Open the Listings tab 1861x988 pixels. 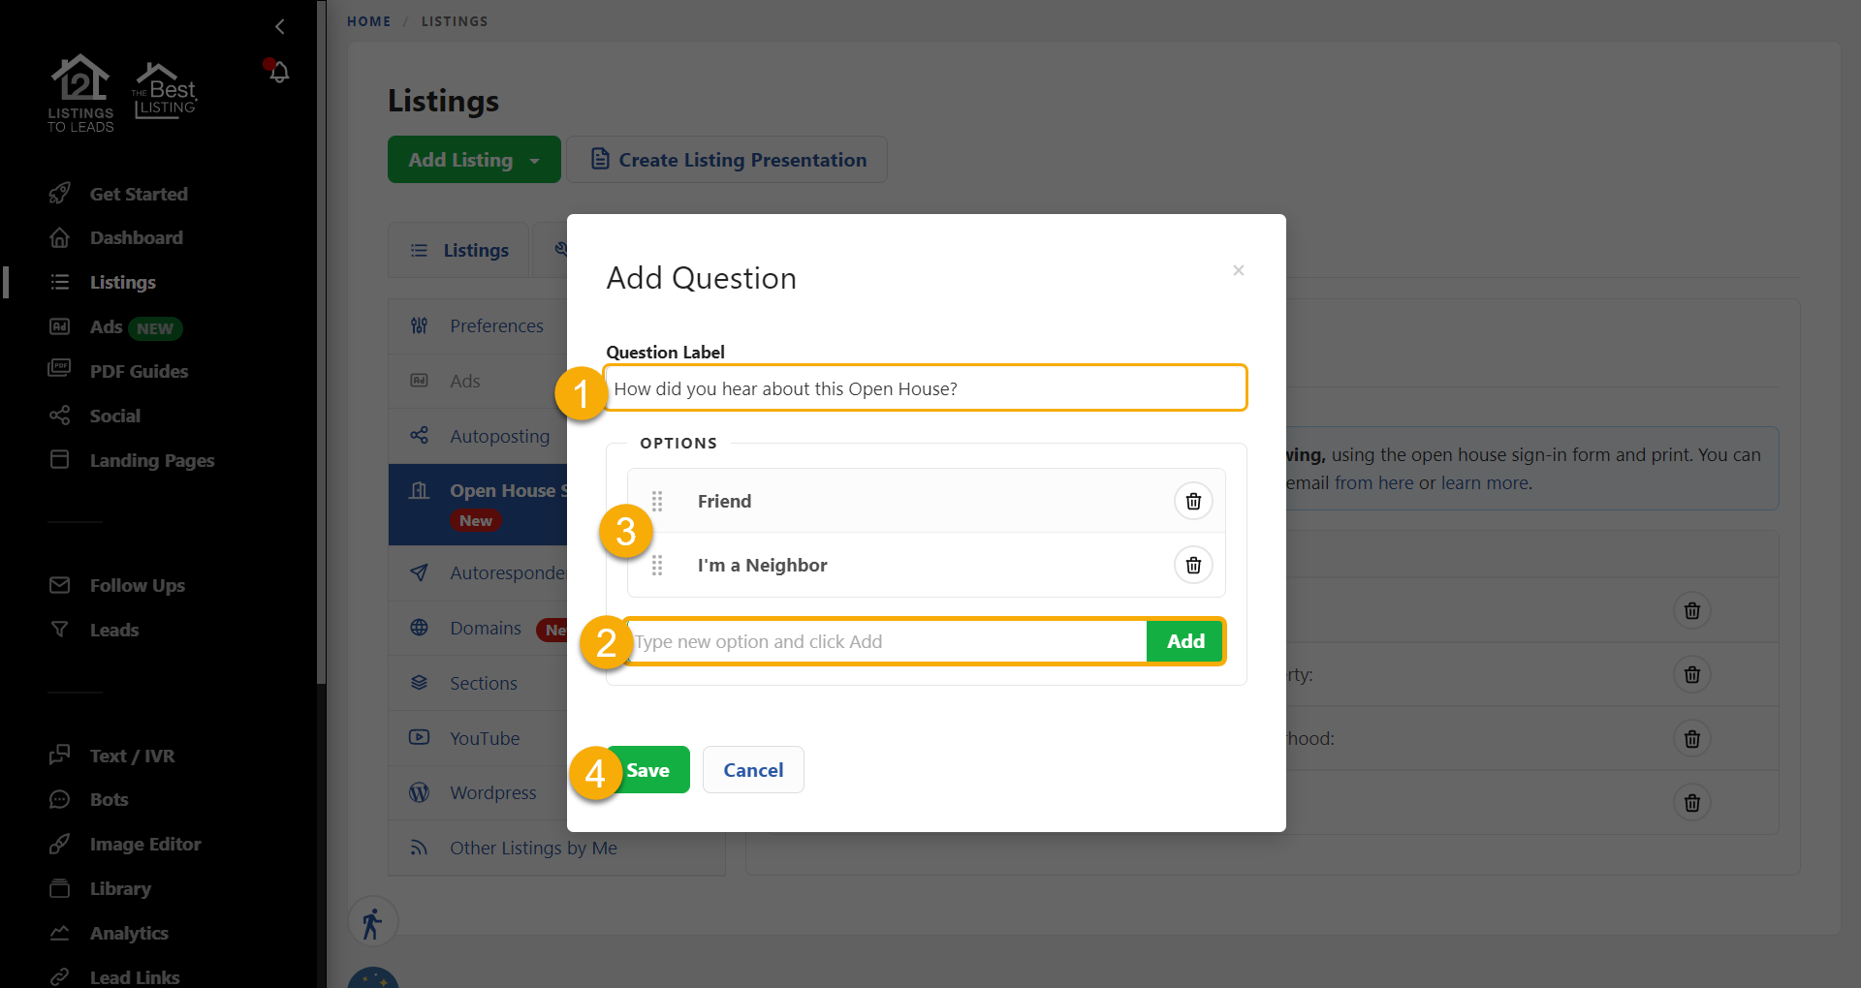point(459,250)
